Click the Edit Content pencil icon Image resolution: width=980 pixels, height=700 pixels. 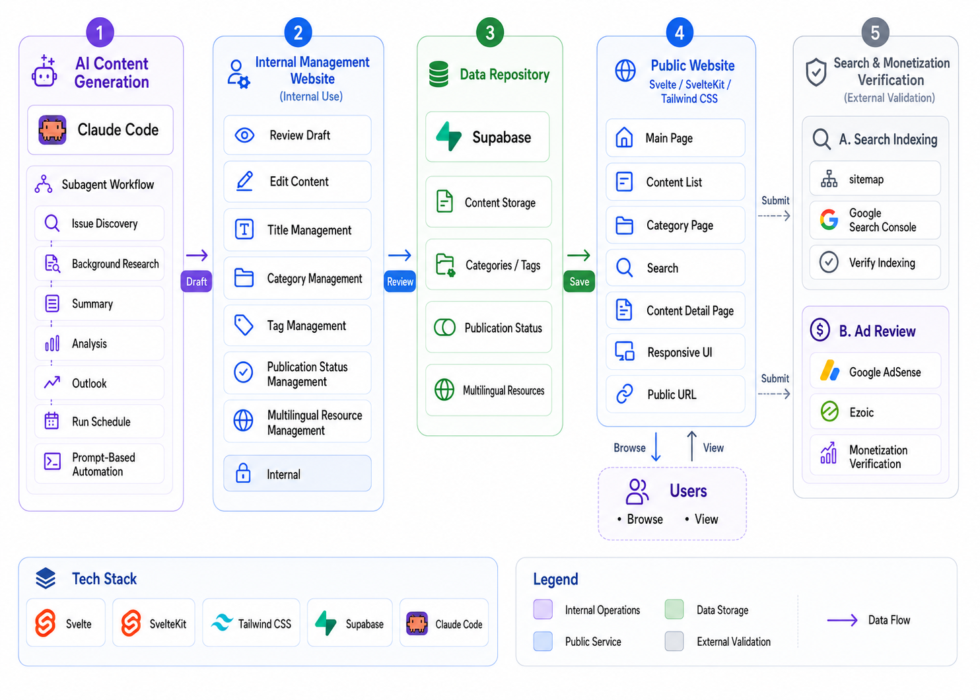(x=244, y=182)
